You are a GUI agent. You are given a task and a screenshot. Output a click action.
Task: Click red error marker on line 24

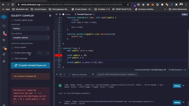click(58, 55)
